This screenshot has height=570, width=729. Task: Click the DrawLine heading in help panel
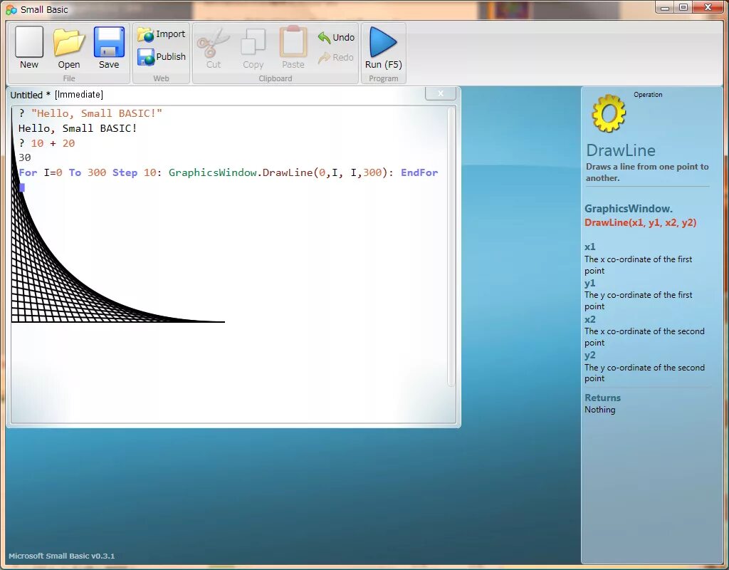621,150
